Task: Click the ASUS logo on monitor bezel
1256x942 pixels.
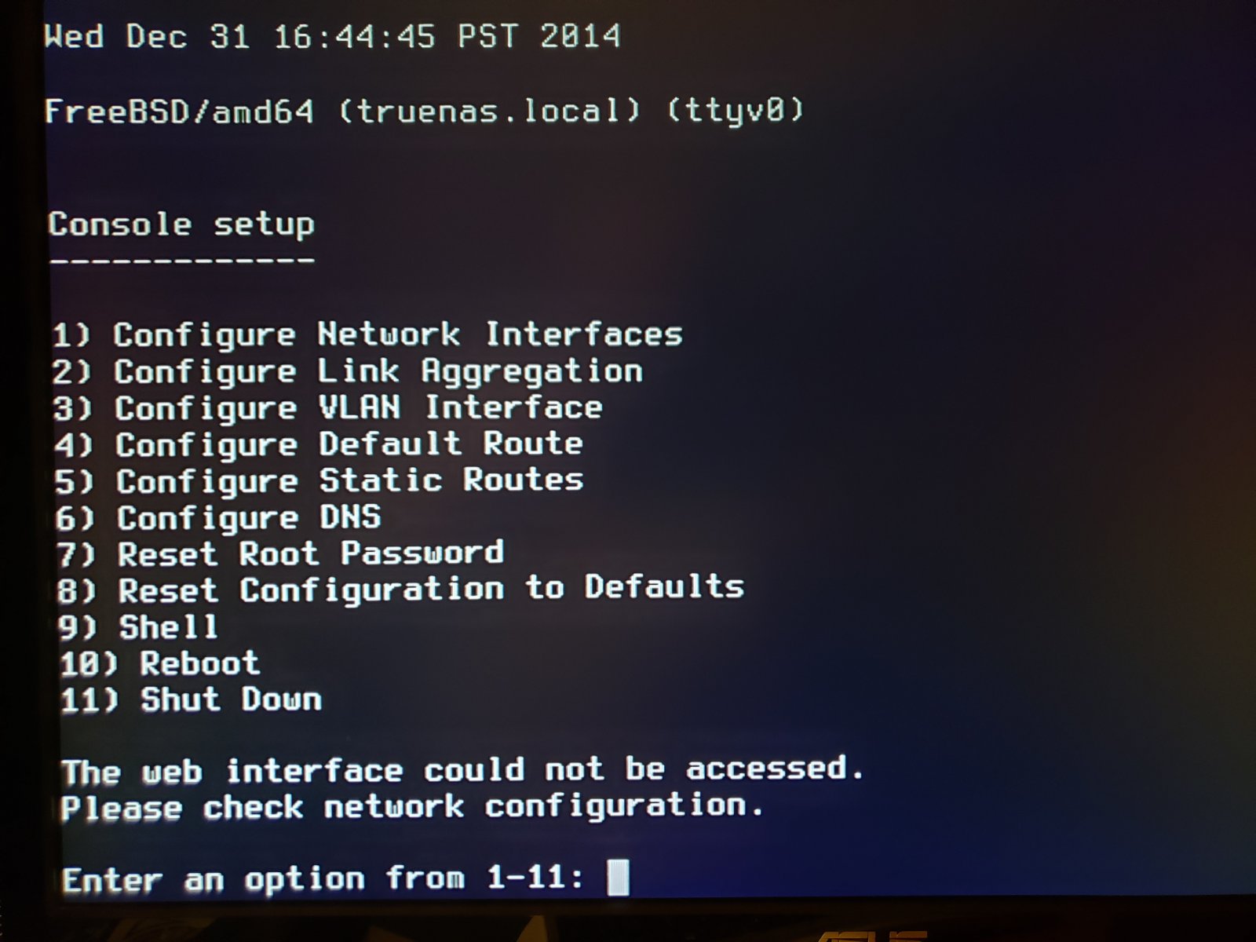Action: (x=874, y=935)
